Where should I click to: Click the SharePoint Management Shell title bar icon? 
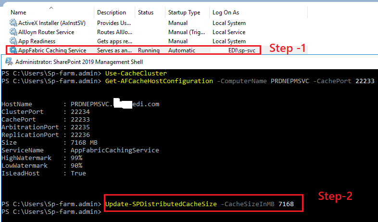point(9,62)
